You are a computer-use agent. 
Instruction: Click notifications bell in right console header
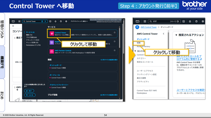pos(190,21)
